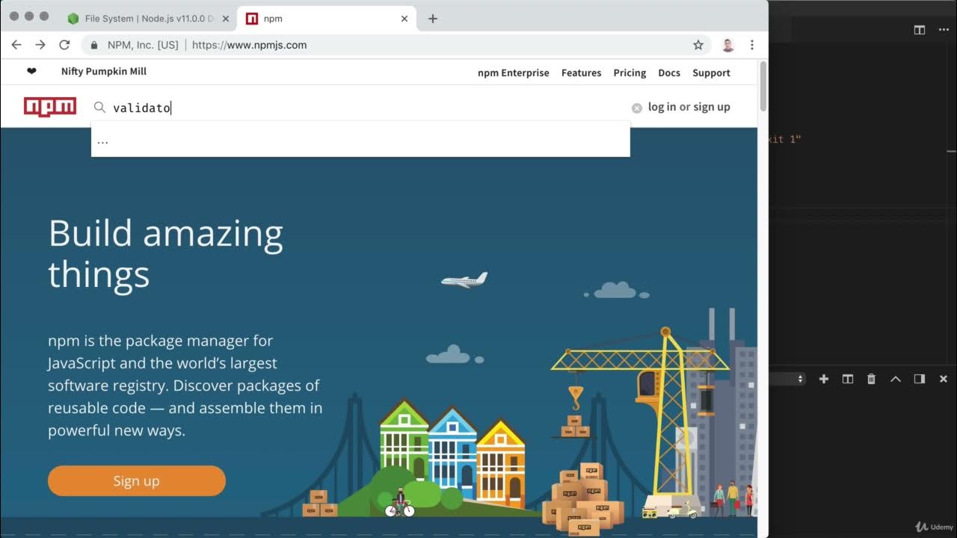Kill terminal with trash icon in VS Code

click(x=871, y=379)
